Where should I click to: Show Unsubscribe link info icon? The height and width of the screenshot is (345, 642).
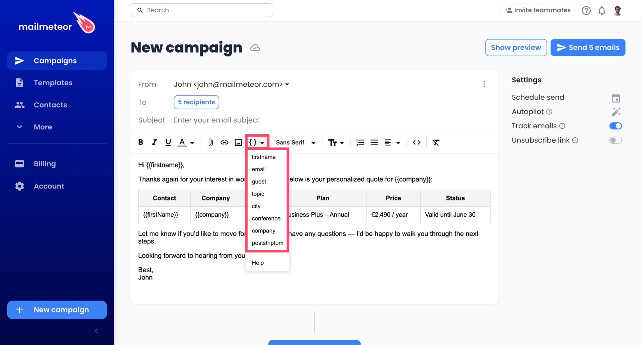pos(575,140)
